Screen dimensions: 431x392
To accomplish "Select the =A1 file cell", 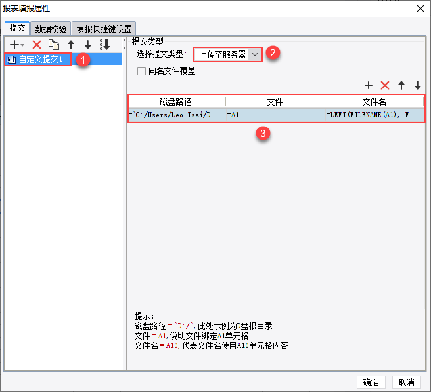I will tap(275, 115).
